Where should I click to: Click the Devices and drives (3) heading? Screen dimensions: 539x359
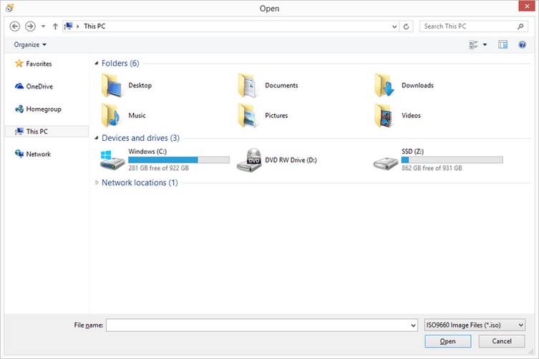tap(140, 138)
